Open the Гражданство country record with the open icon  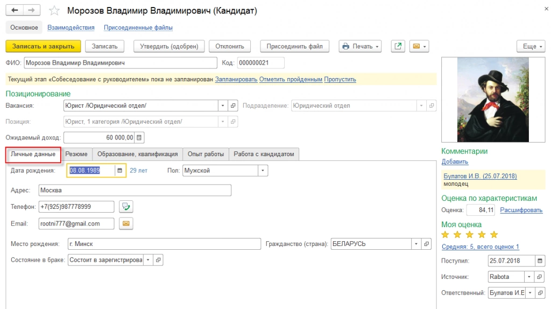(427, 244)
